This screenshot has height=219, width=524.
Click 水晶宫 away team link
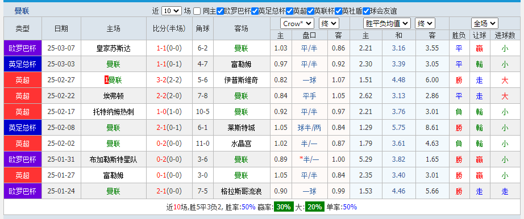click(x=242, y=144)
